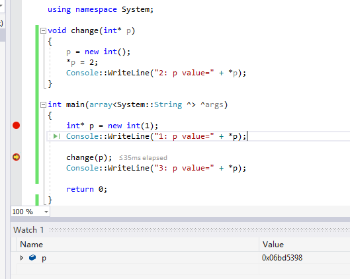Click the Console::WriteLine "2: p value" line

click(156, 73)
